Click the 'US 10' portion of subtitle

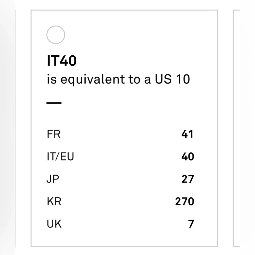click(172, 79)
